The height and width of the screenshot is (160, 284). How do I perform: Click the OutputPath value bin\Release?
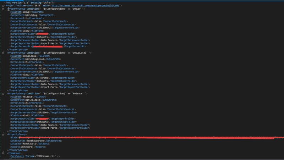coord(33,100)
